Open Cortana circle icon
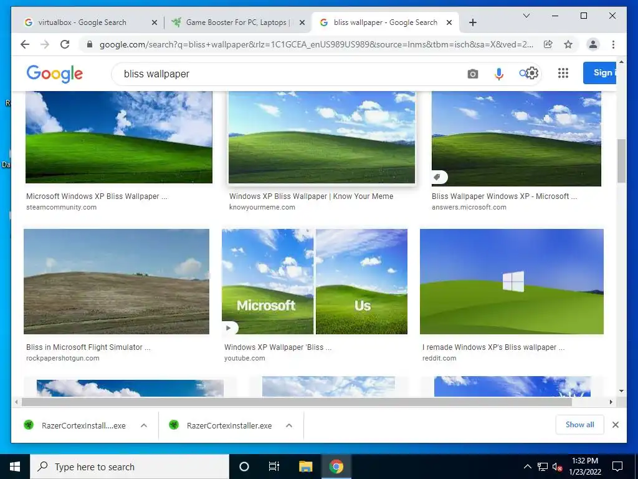 point(244,467)
